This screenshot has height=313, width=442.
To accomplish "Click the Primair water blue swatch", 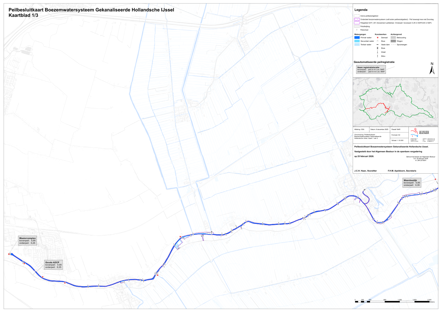I will (357, 38).
